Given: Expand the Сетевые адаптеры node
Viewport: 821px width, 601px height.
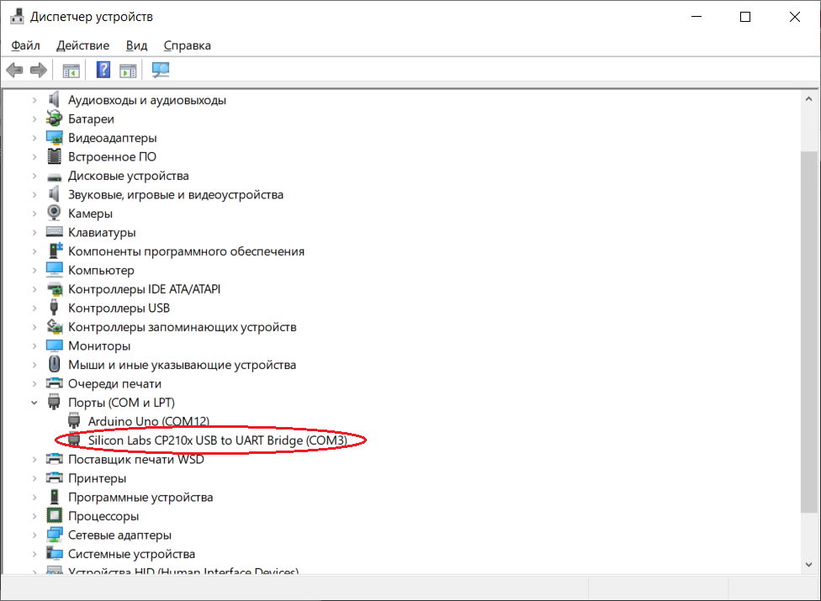Looking at the screenshot, I should [x=34, y=535].
